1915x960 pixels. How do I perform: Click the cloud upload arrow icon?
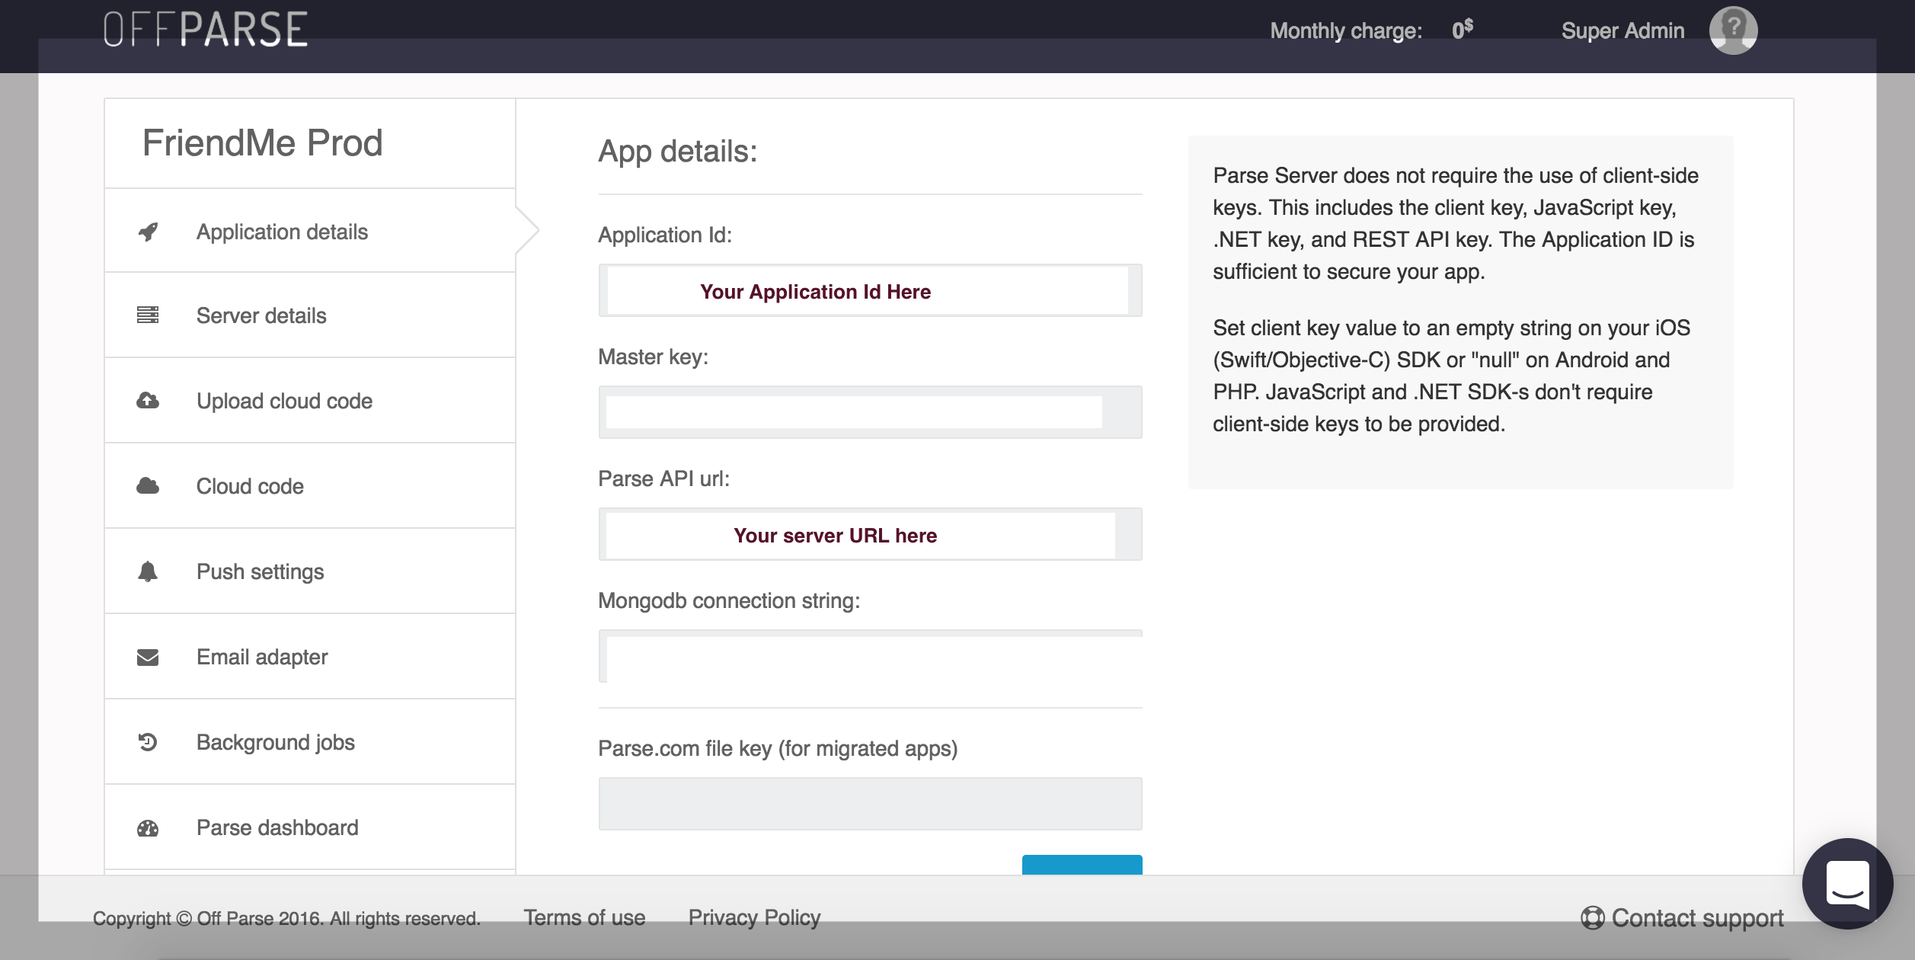coord(148,400)
